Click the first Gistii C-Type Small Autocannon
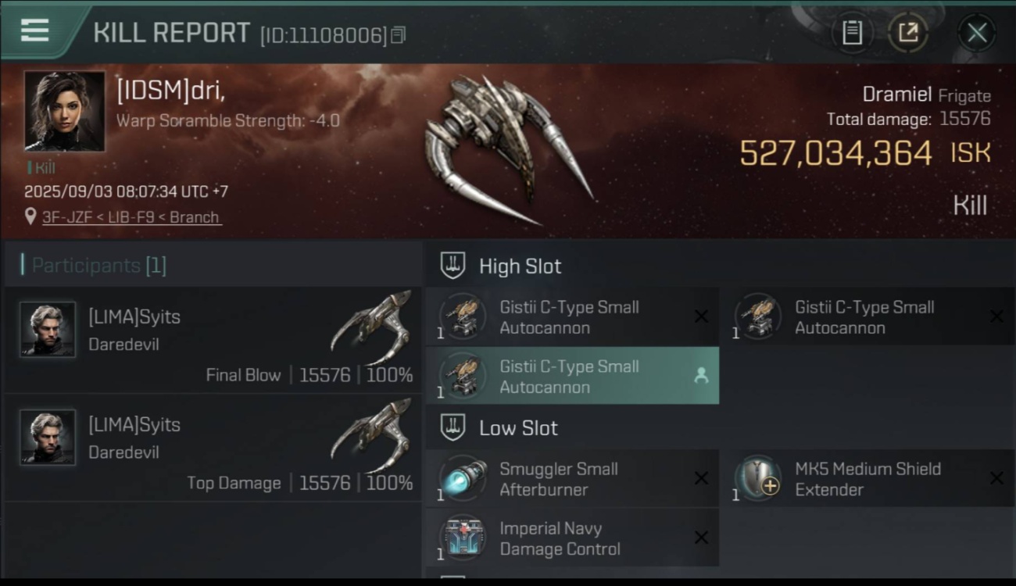This screenshot has height=586, width=1016. 573,316
